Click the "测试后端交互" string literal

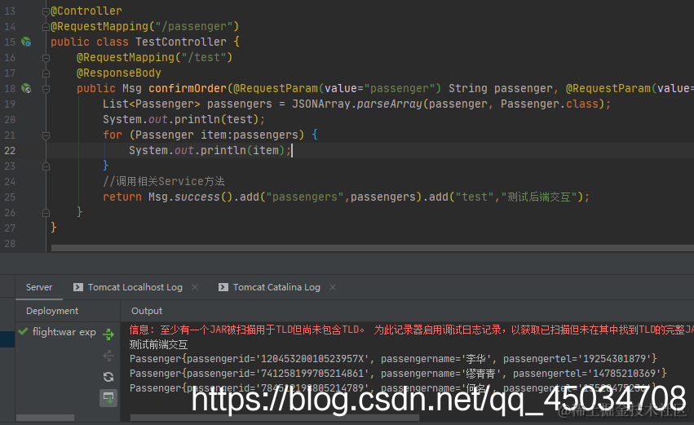click(x=539, y=197)
